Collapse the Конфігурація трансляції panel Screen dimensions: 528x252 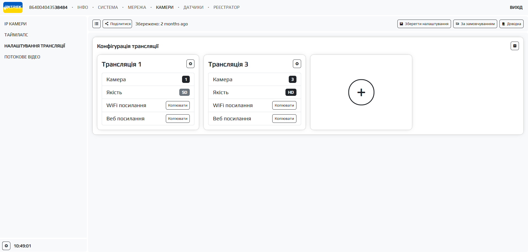(x=515, y=46)
